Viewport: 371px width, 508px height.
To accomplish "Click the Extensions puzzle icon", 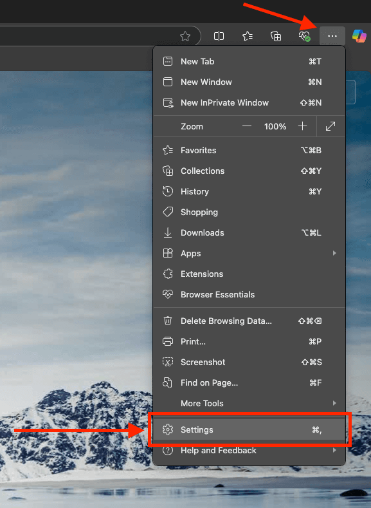I will (x=168, y=274).
